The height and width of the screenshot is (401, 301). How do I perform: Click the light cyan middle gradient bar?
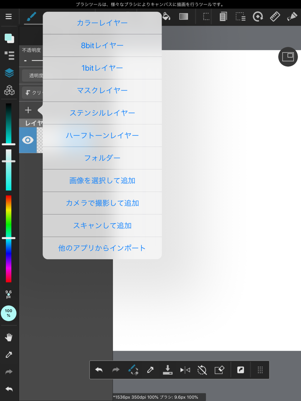point(8,170)
